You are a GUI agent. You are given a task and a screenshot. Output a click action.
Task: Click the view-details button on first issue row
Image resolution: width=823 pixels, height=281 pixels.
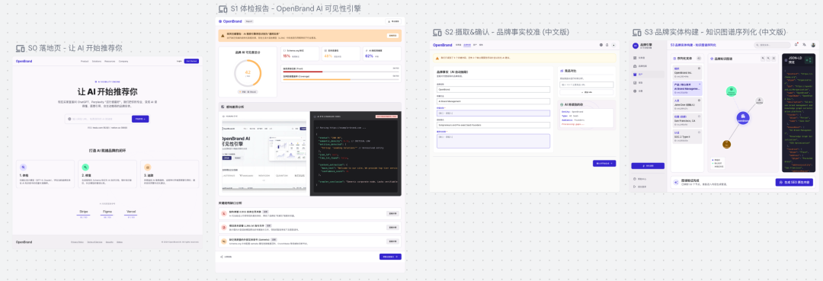click(392, 213)
